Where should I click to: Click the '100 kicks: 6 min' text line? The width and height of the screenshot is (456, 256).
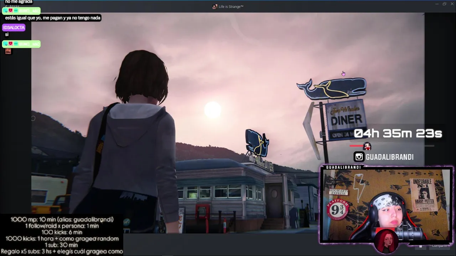(62, 232)
